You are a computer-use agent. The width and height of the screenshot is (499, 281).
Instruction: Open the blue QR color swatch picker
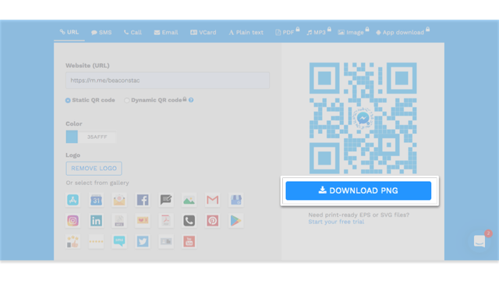pos(72,137)
